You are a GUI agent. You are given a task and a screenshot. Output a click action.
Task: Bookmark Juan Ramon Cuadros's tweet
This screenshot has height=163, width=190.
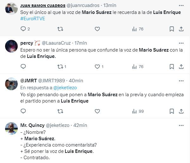pos(172,29)
